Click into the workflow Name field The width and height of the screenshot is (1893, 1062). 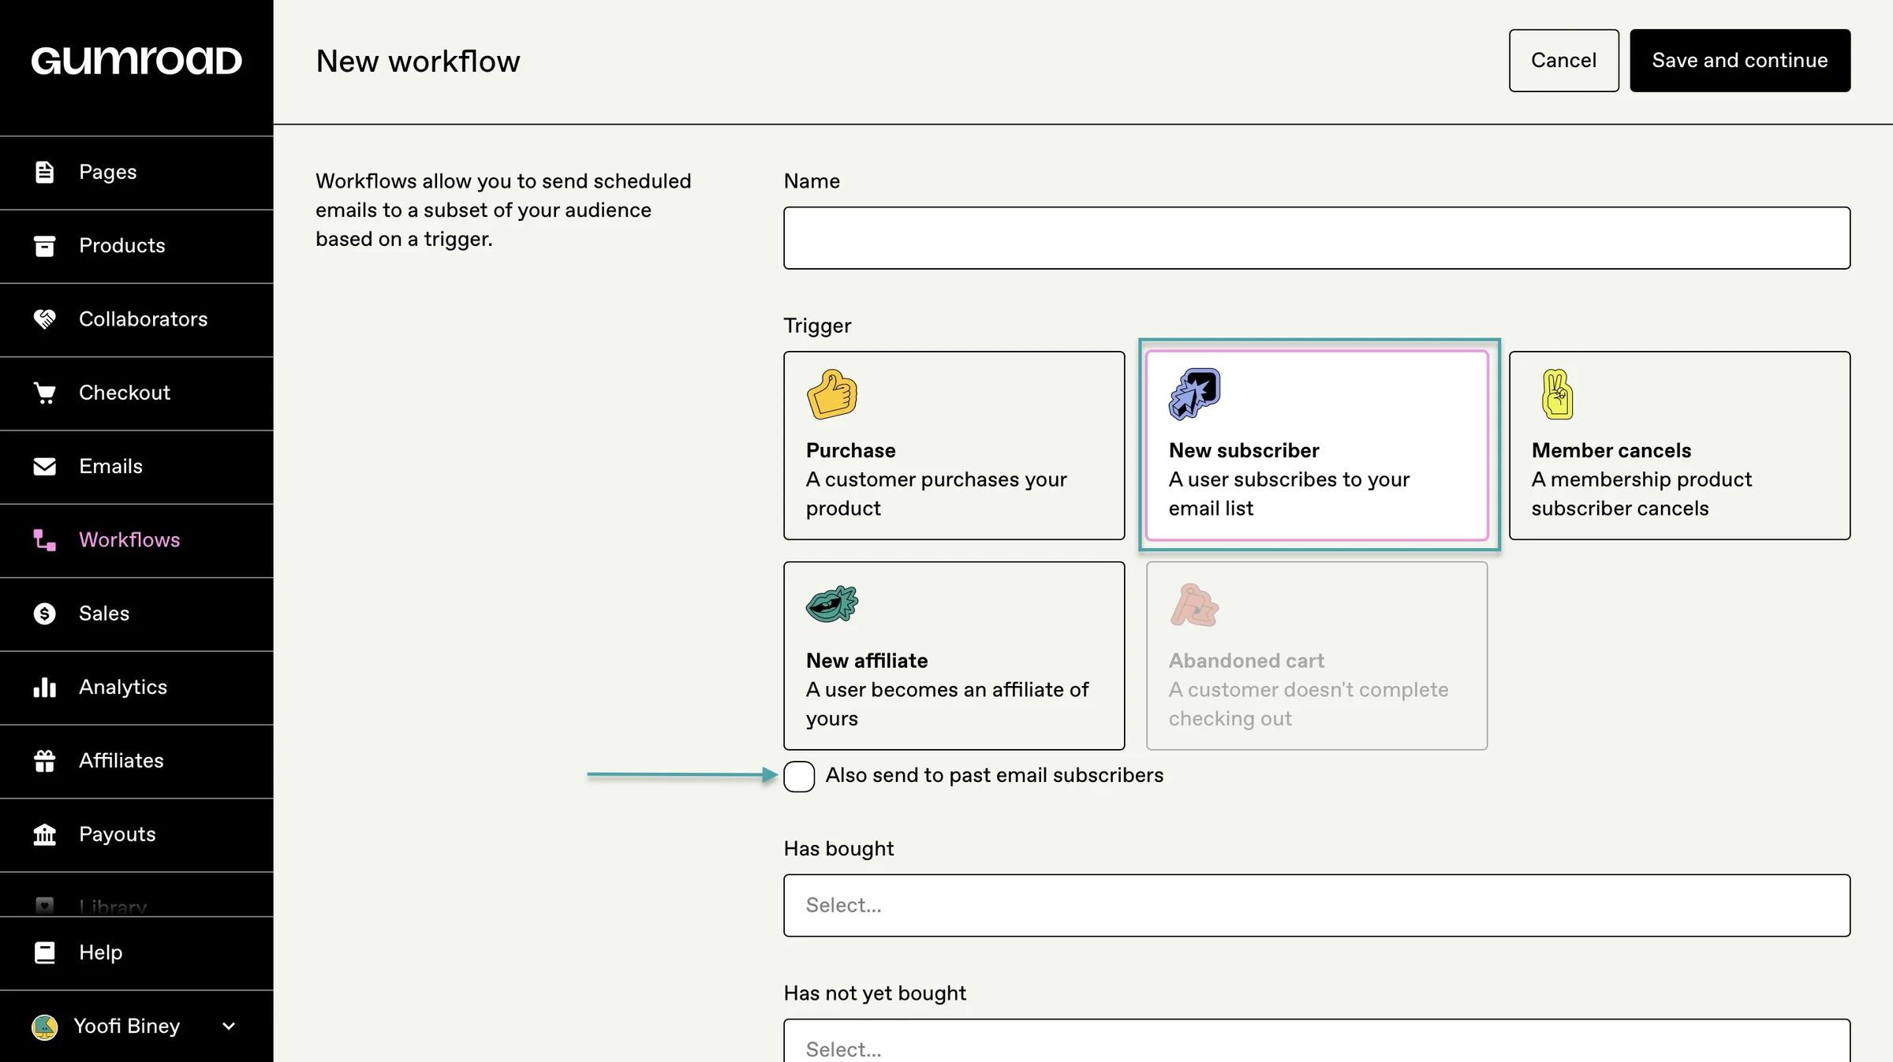tap(1316, 238)
